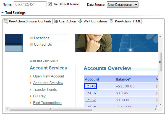Click the horizontal scrollbar left arrow
165x114 pixels.
tap(7, 109)
